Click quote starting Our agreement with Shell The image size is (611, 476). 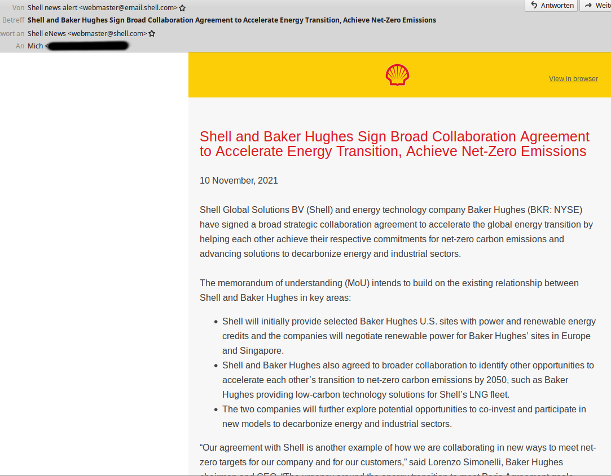point(398,459)
